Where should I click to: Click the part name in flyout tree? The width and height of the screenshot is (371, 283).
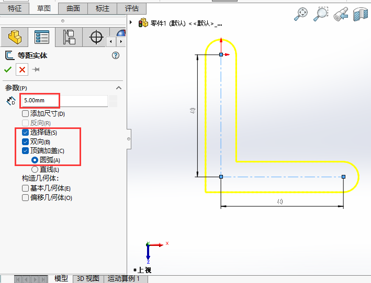pos(186,23)
